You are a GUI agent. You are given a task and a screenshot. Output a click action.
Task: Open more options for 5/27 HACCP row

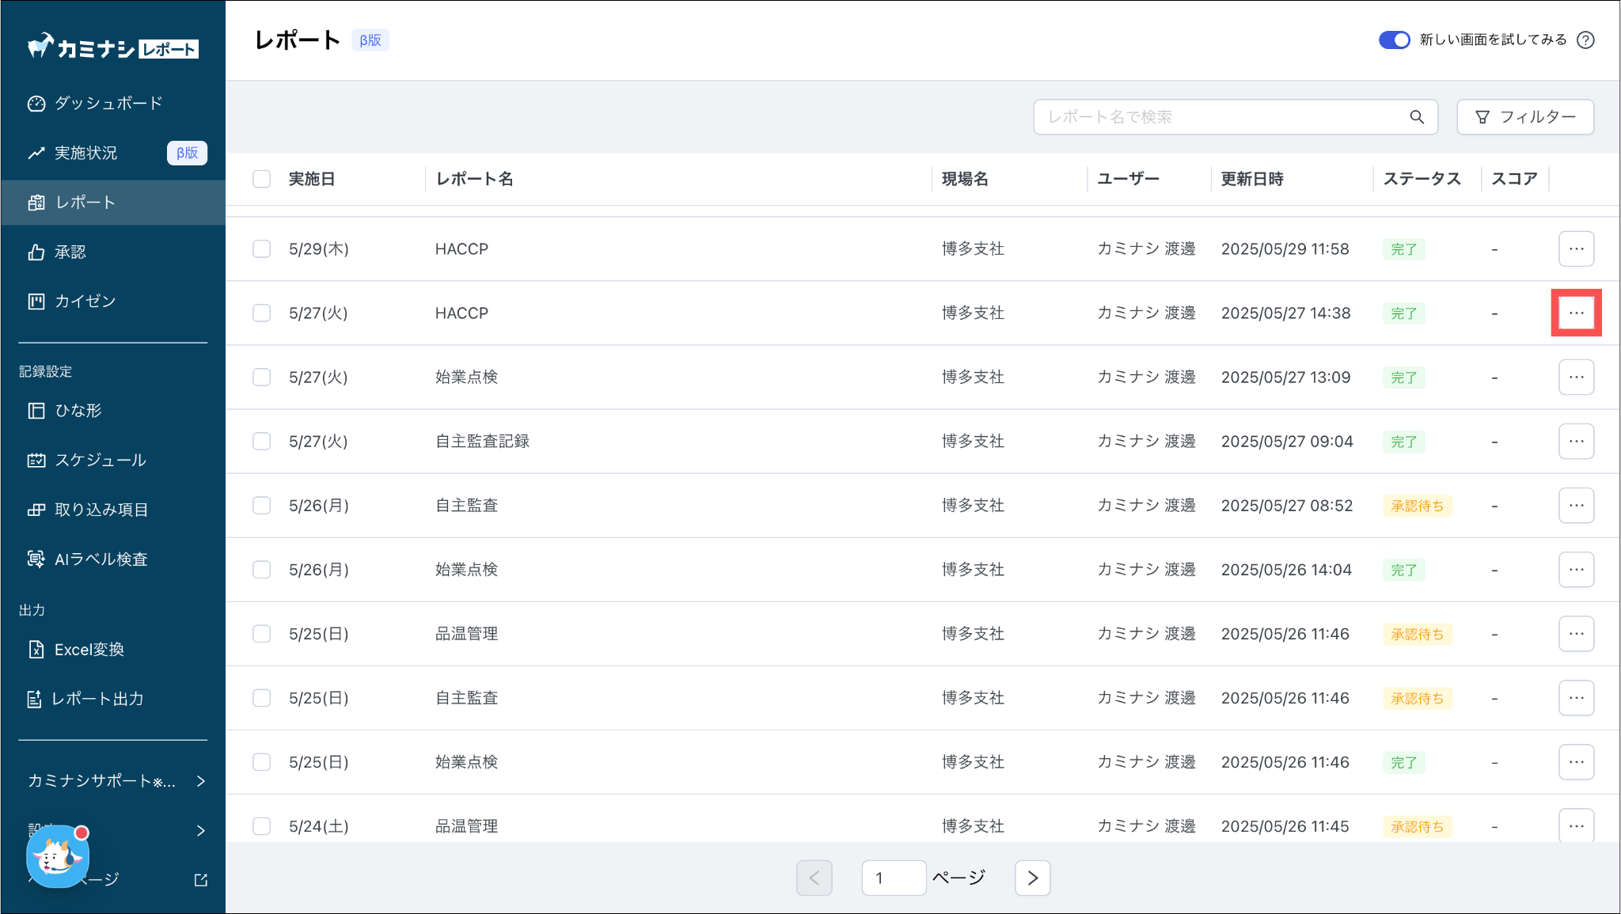coord(1576,313)
